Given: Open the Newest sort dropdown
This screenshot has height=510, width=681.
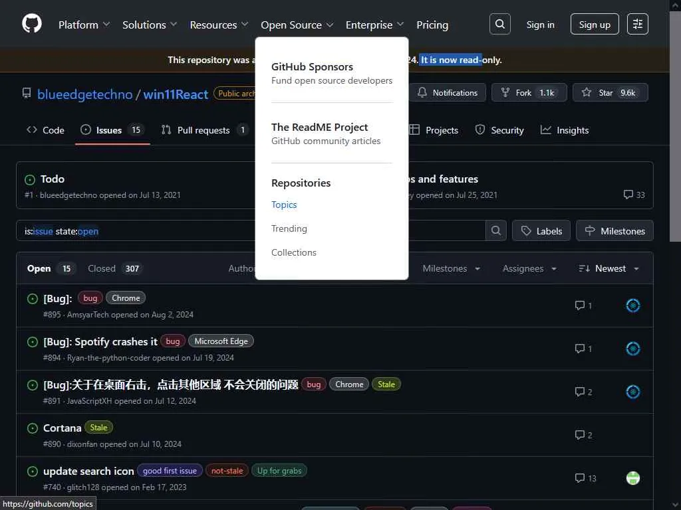Looking at the screenshot, I should 609,268.
